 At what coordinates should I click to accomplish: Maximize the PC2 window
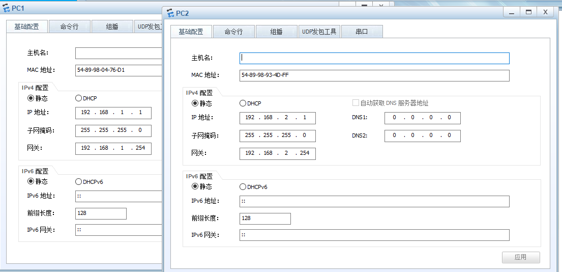(528, 12)
